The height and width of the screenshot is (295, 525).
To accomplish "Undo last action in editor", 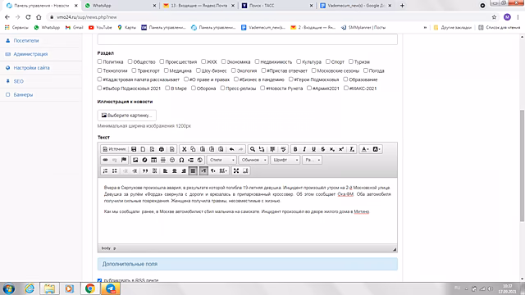I will [231, 149].
